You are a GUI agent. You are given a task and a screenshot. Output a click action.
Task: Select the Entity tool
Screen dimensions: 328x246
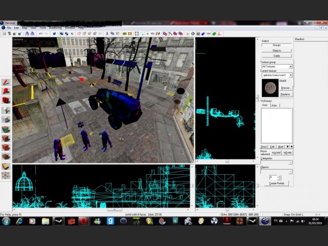point(6,110)
